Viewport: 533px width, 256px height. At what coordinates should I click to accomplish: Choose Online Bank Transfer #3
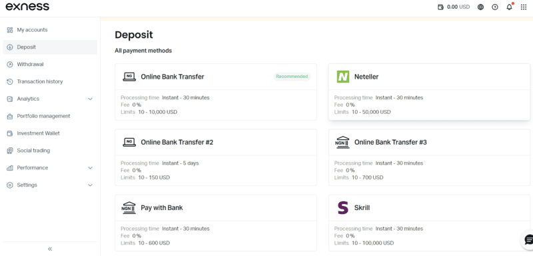click(x=429, y=157)
